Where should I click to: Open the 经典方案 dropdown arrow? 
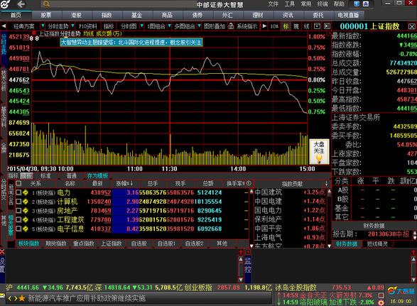point(43,26)
